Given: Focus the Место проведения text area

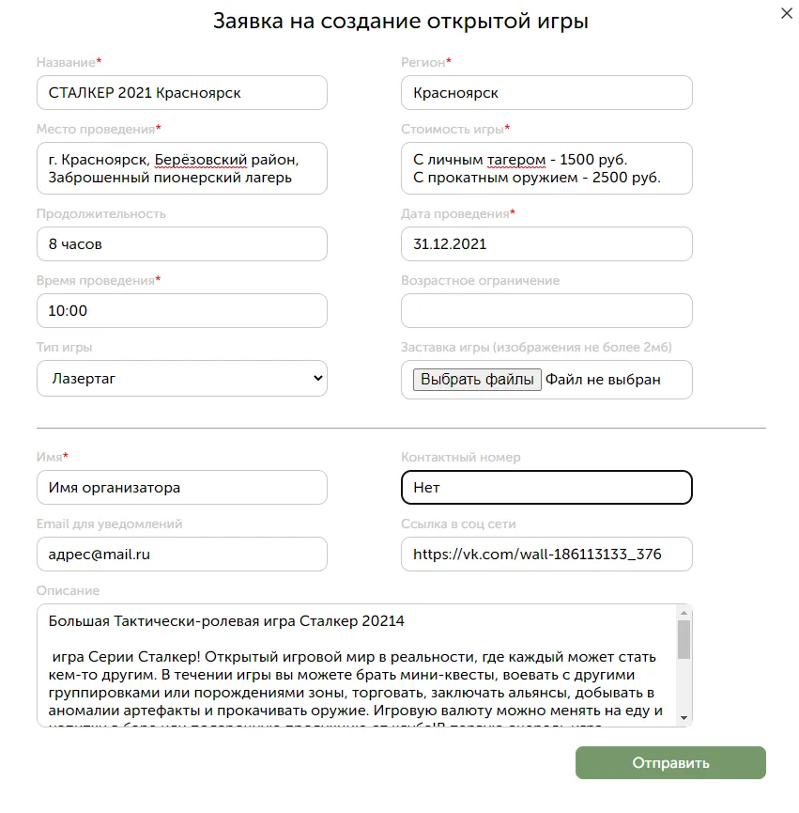Looking at the screenshot, I should coord(182,168).
